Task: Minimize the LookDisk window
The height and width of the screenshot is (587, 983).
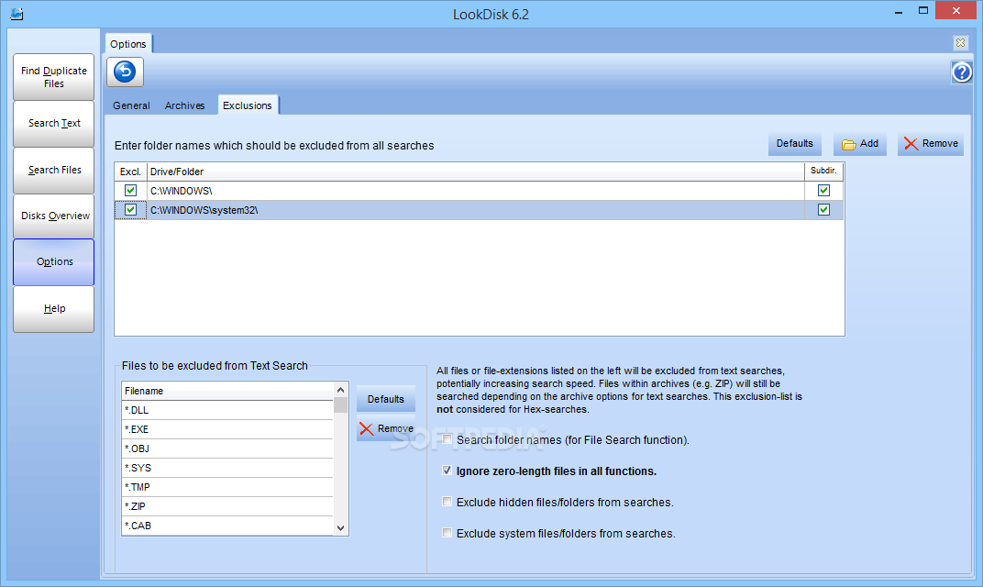Action: 899,12
